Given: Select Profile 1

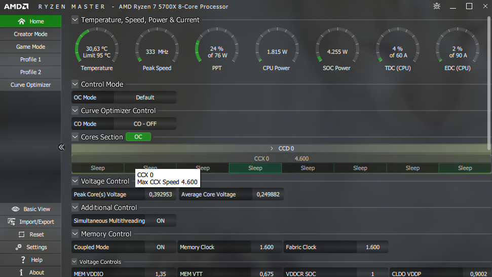Looking at the screenshot, I should pos(30,59).
